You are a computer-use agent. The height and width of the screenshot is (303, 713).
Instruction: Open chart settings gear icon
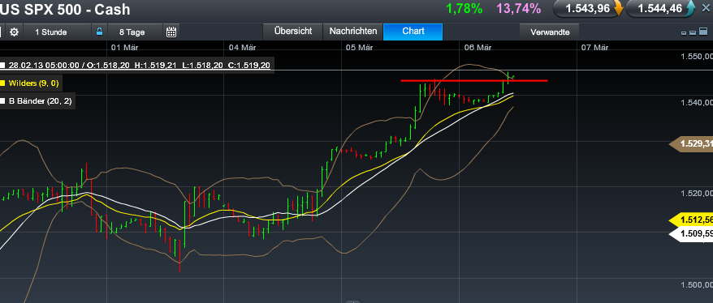[x=14, y=32]
